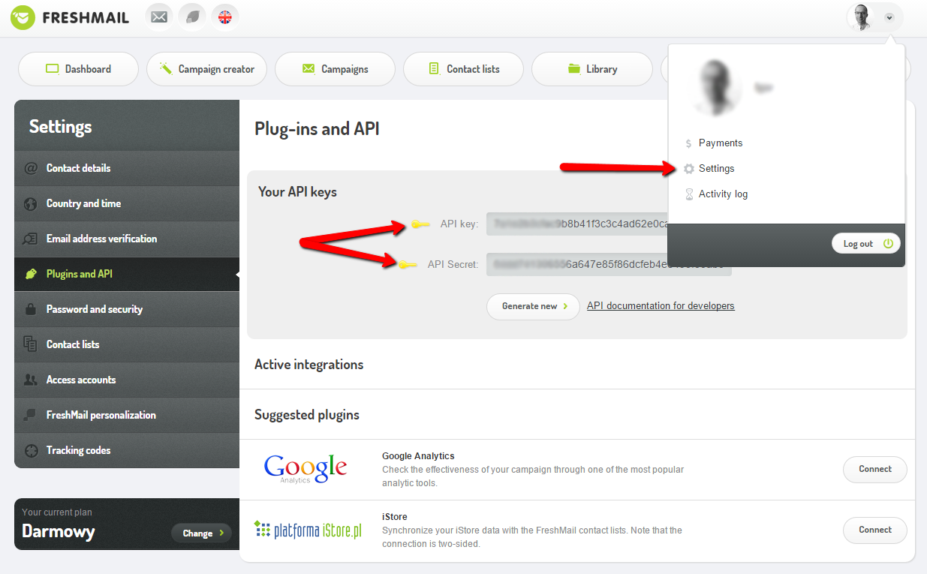
Task: Click the envelope icon beside Email address verification
Action: pos(31,239)
